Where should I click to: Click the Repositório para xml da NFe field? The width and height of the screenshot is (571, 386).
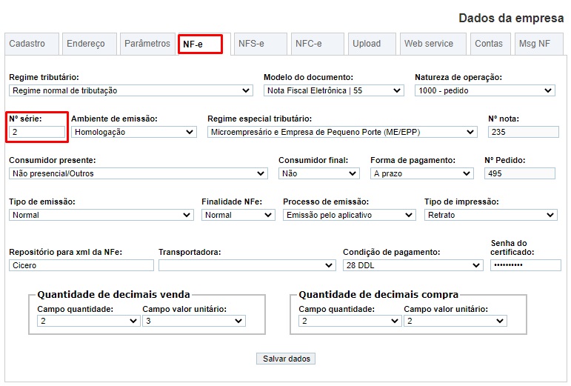point(81,265)
